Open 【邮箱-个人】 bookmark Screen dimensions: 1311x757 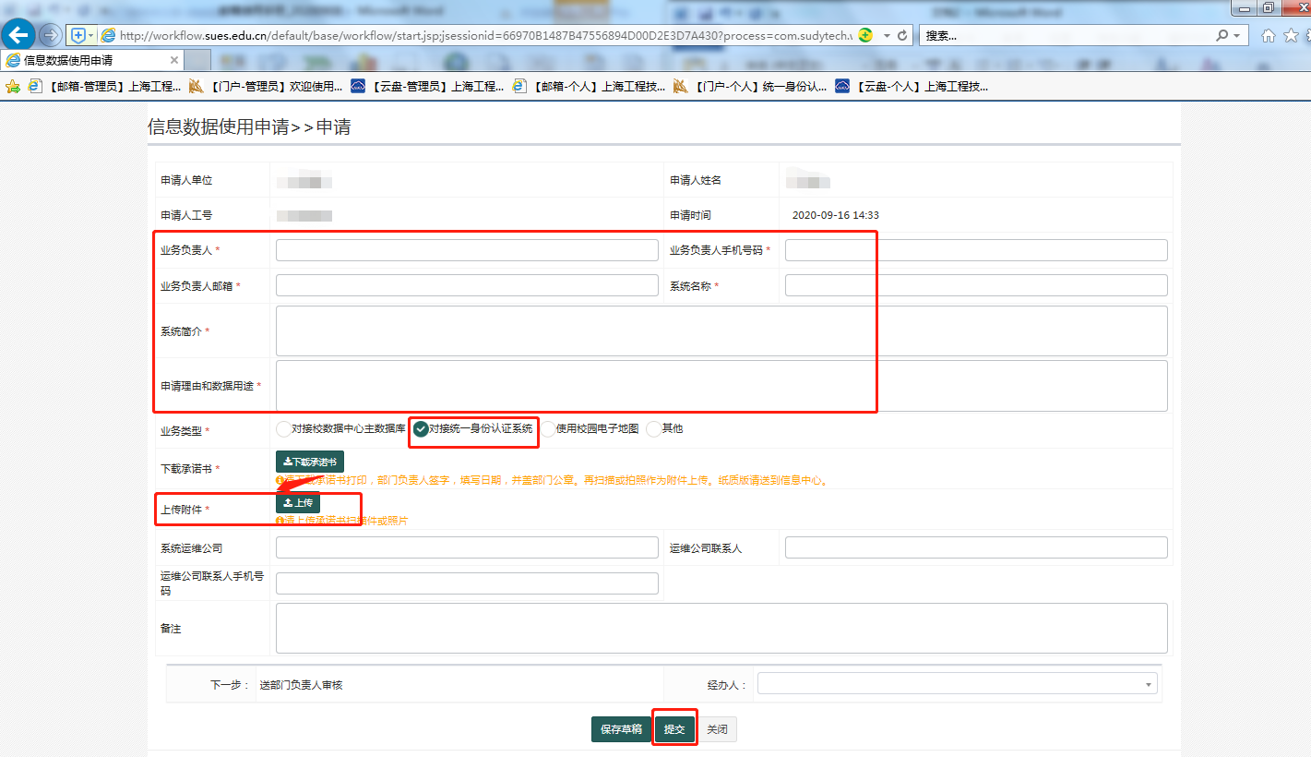tap(589, 86)
